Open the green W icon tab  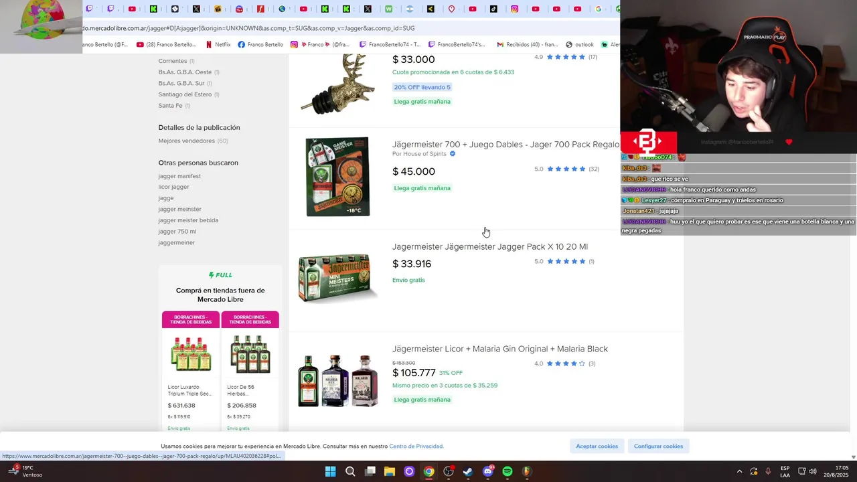[x=388, y=9]
